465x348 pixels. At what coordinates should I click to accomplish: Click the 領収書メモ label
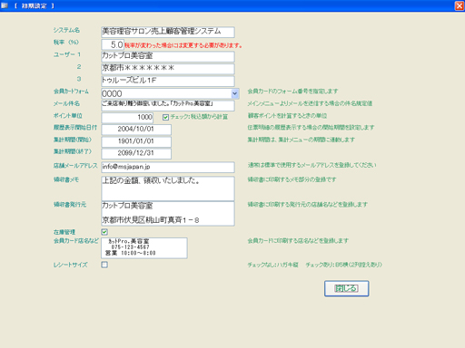pyautogui.click(x=66, y=179)
